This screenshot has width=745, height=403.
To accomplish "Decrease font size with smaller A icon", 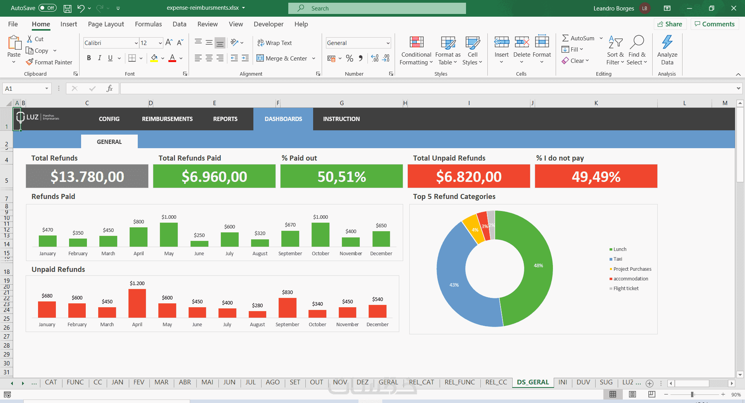I will (x=180, y=43).
